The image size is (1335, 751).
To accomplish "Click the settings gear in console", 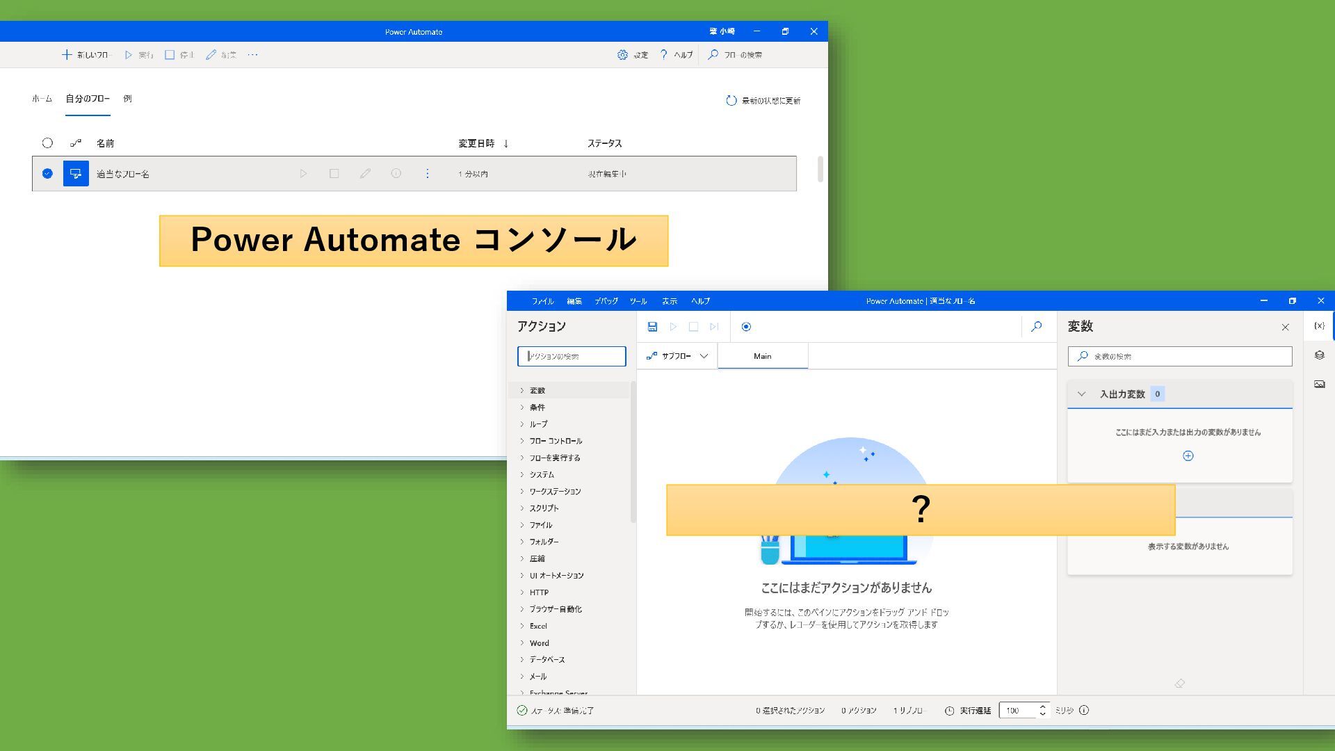I will point(622,55).
